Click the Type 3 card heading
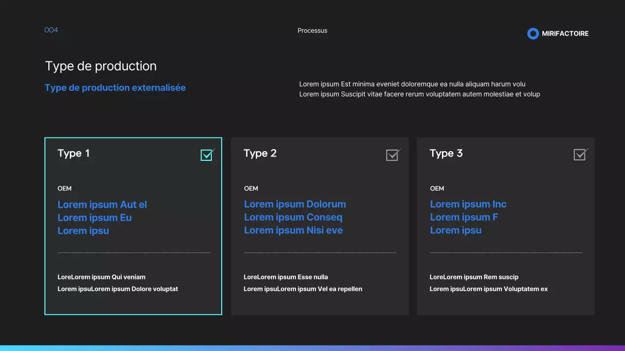Screen dimensions: 625x351 (x=446, y=153)
